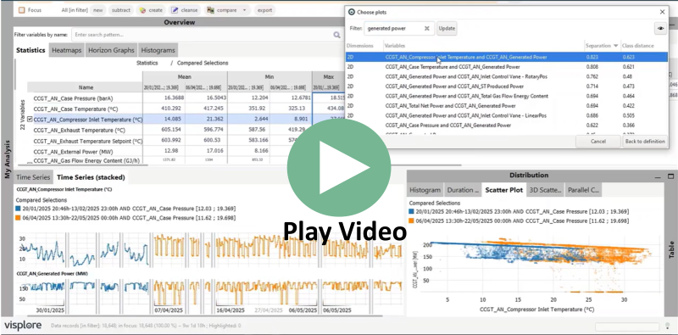The height and width of the screenshot is (335, 678).
Task: Open the Duration tab in Distribution
Action: pos(463,190)
